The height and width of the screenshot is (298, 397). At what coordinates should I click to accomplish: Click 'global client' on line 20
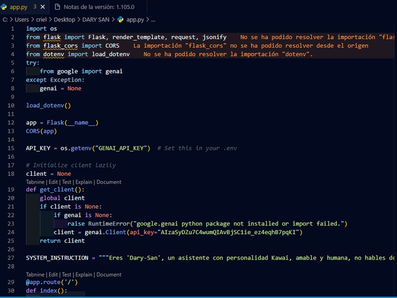[x=62, y=198]
